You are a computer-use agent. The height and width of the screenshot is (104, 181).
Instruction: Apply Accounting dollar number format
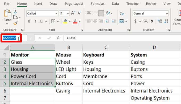(x=135, y=21)
